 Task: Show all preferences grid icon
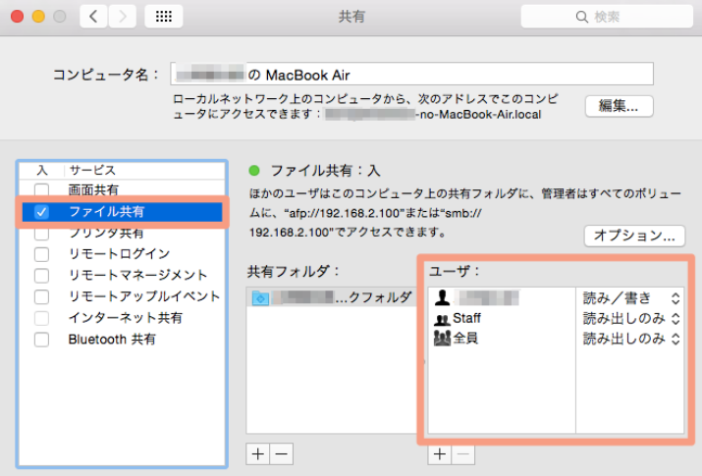click(163, 17)
